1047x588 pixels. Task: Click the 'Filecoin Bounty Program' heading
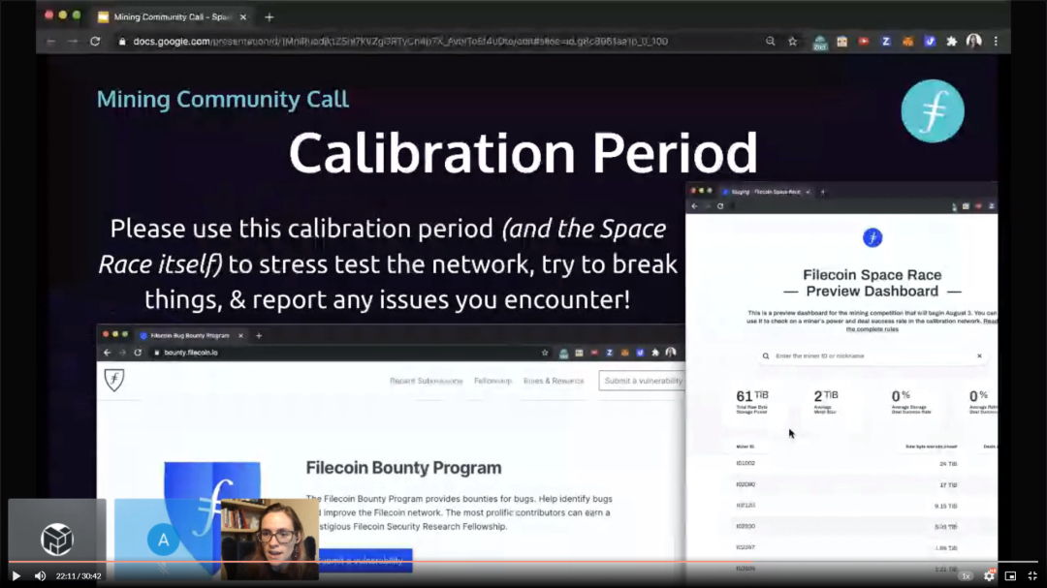click(x=403, y=468)
